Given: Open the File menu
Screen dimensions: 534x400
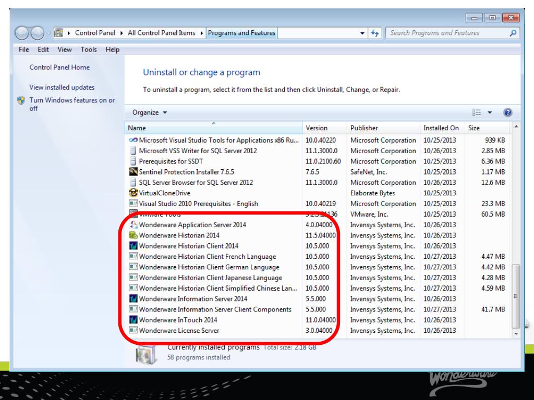Looking at the screenshot, I should point(24,49).
